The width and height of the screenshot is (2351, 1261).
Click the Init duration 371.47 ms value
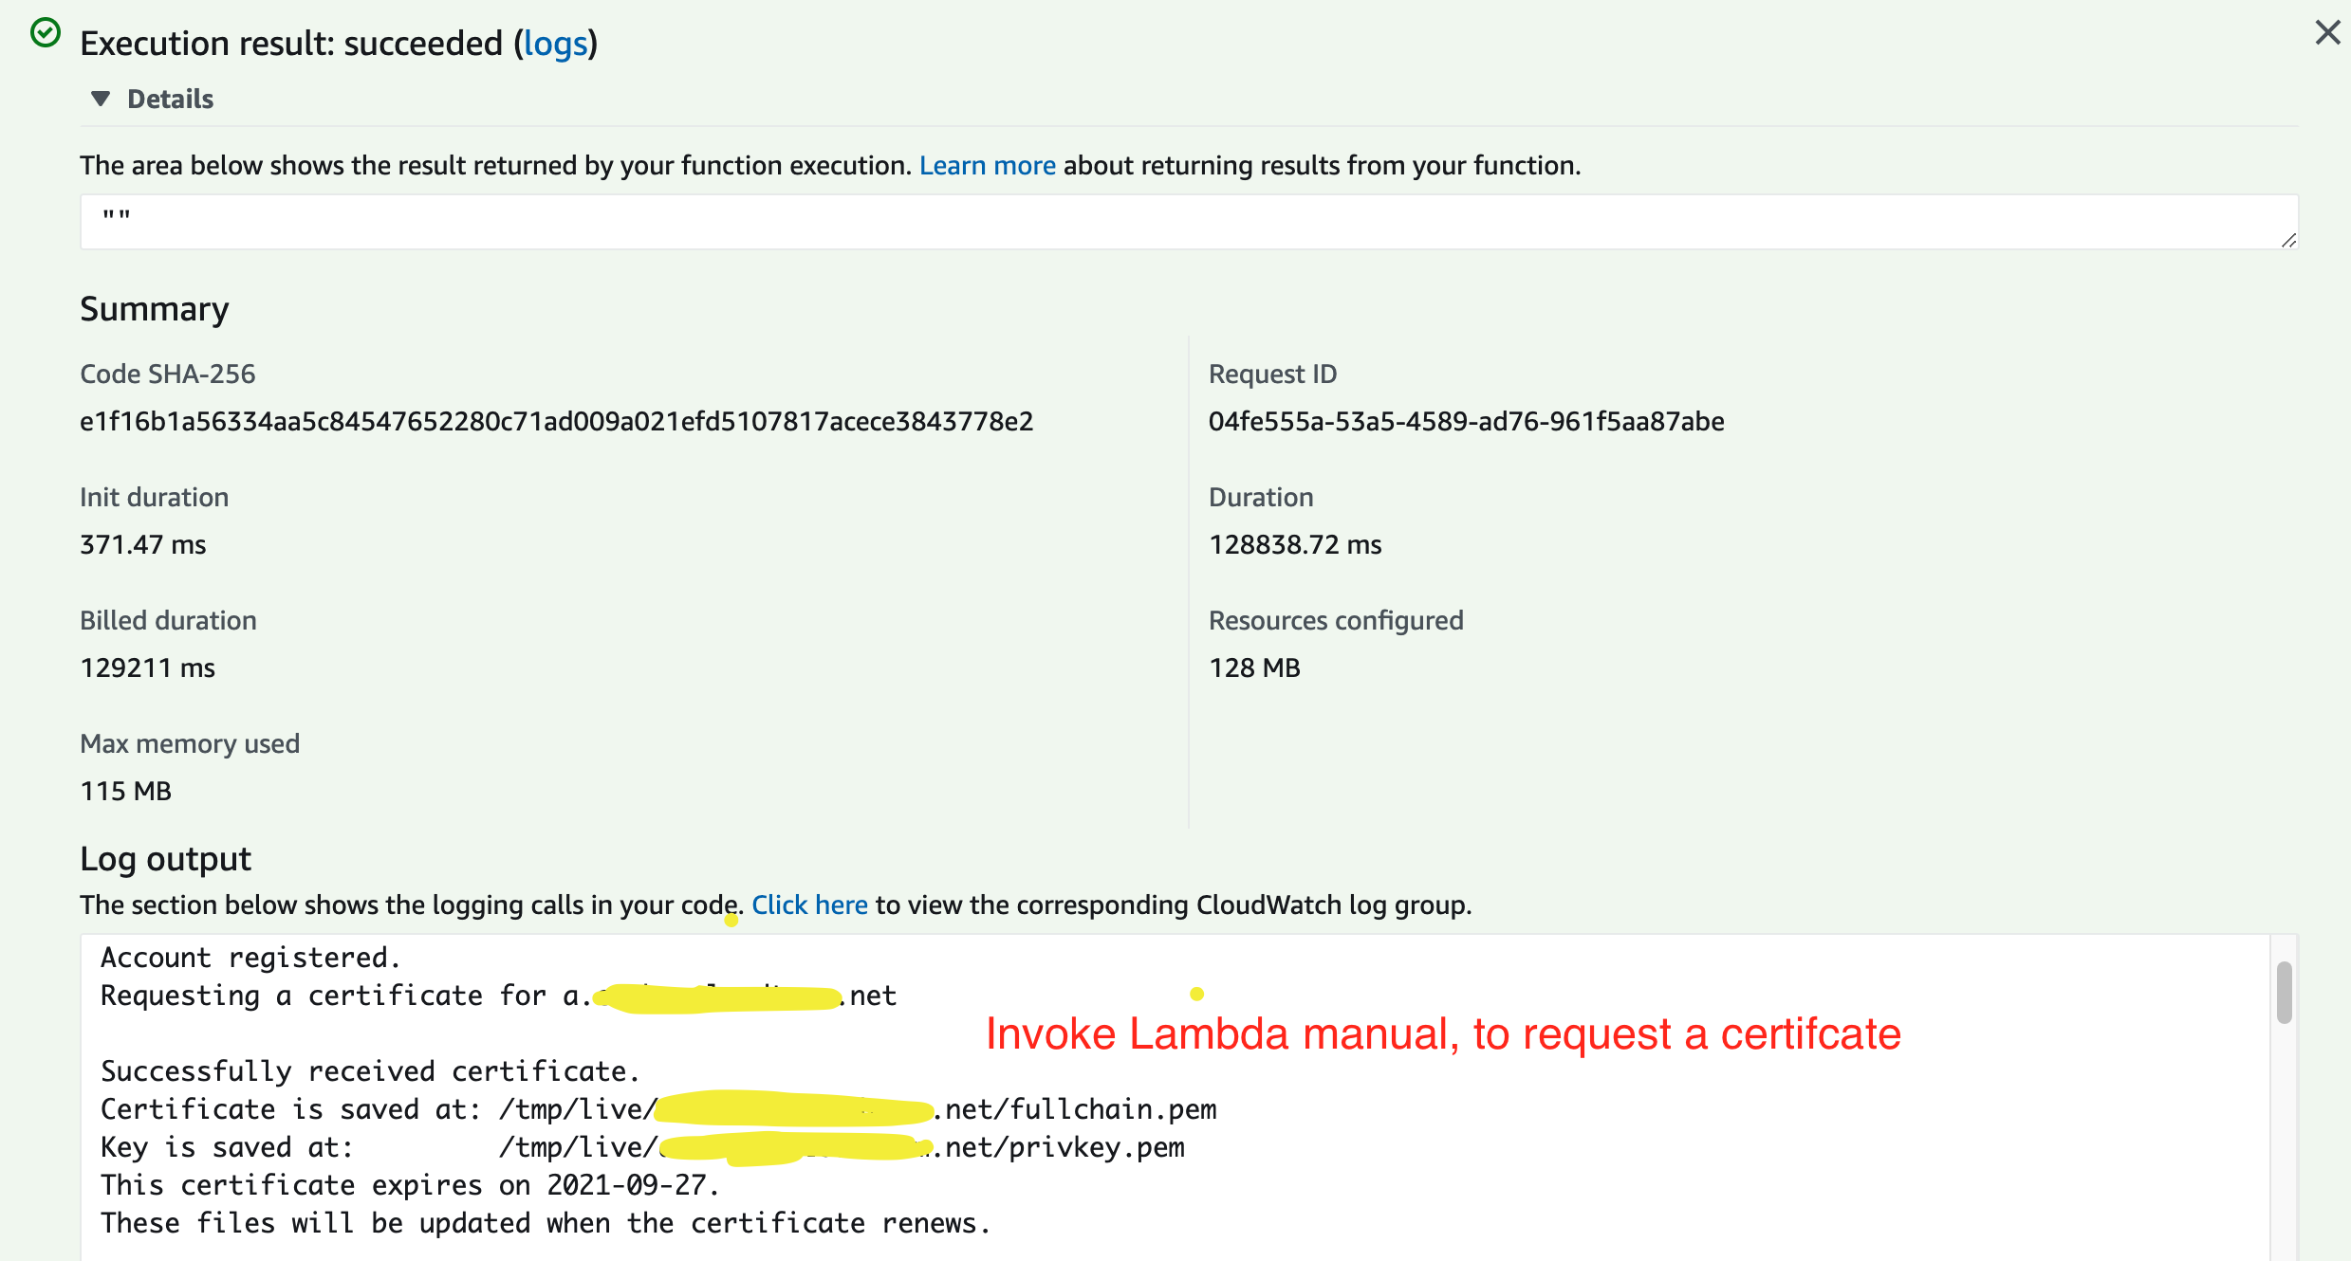[142, 544]
